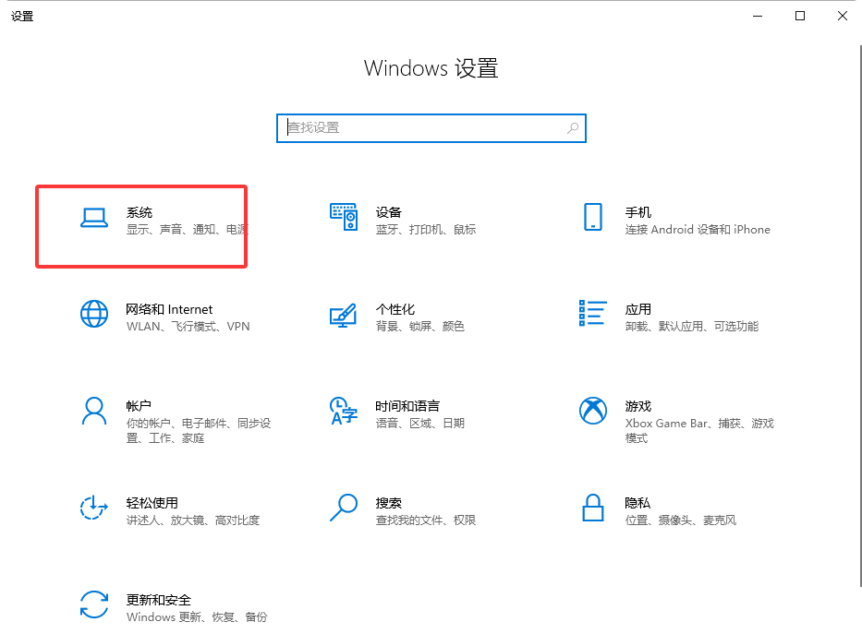862x634 pixels.
Task: Select the 轻松使用 category title
Action: point(152,503)
